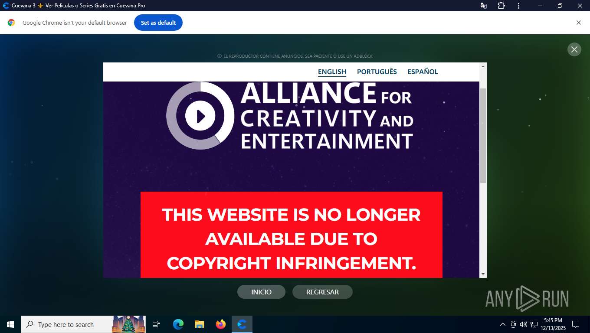The image size is (590, 333).
Task: Click the red copyright infringement banner
Action: click(x=292, y=235)
